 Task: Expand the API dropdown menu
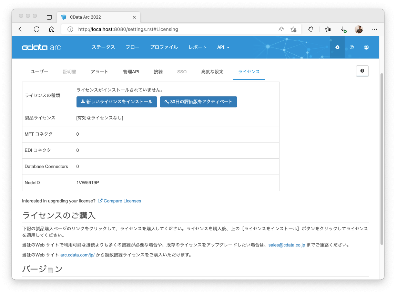pos(223,47)
